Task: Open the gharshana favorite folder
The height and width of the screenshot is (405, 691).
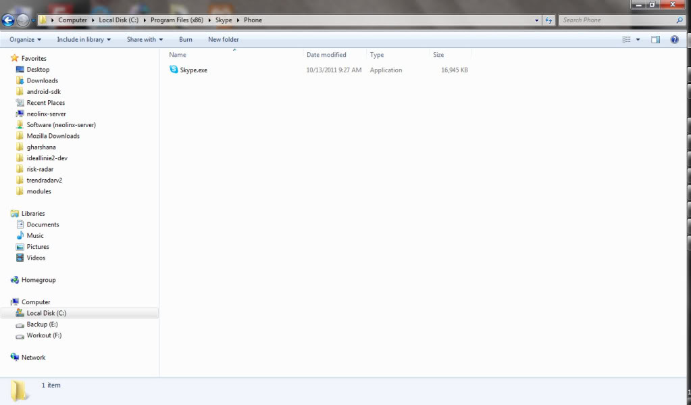Action: (41, 147)
